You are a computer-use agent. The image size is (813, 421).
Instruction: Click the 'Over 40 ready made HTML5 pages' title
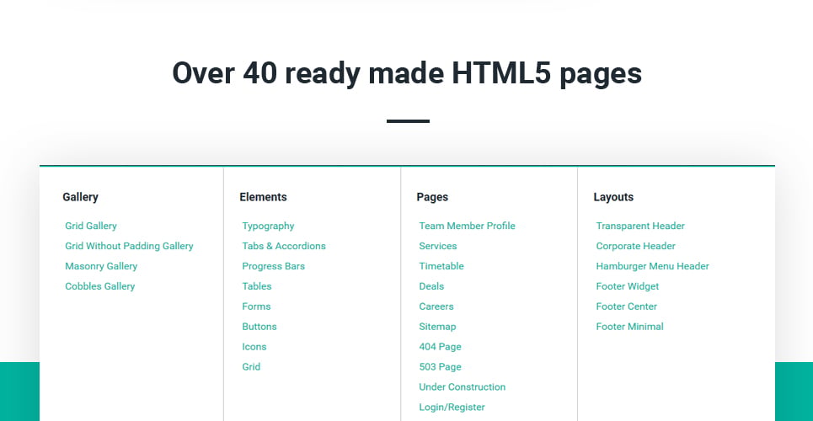click(x=407, y=73)
